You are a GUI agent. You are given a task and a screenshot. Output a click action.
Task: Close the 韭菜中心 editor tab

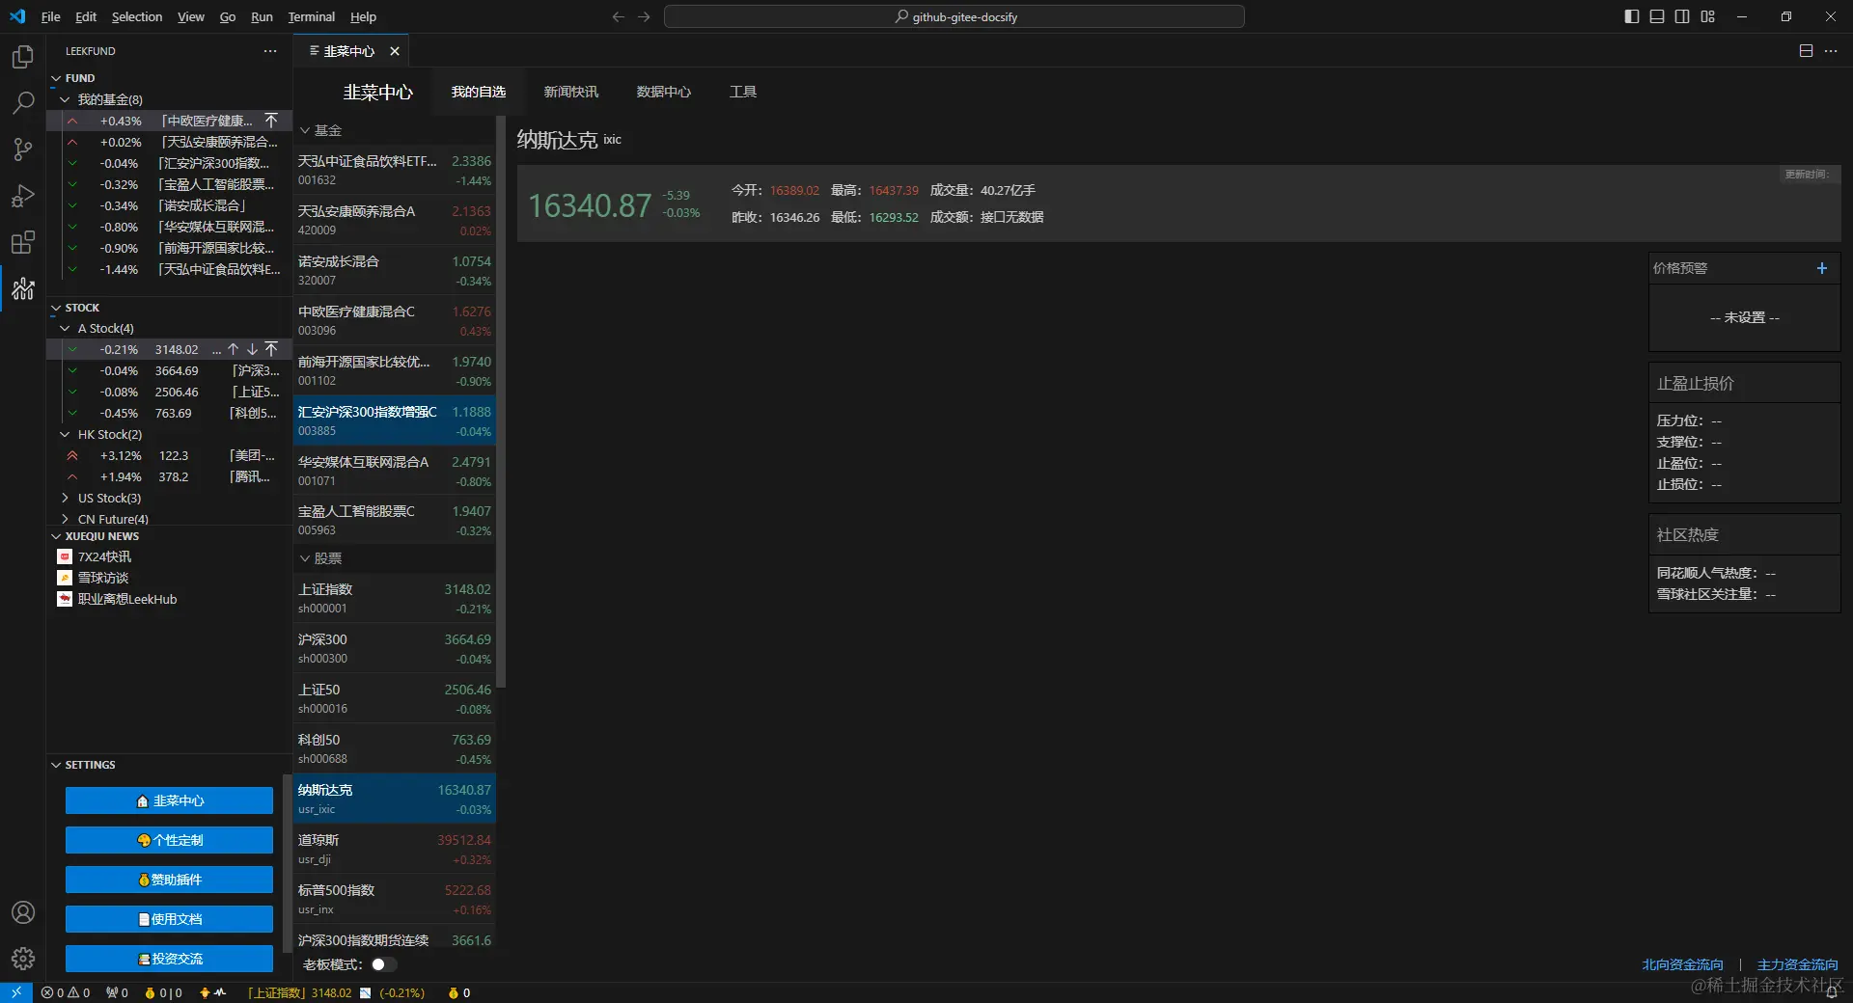[x=395, y=51]
